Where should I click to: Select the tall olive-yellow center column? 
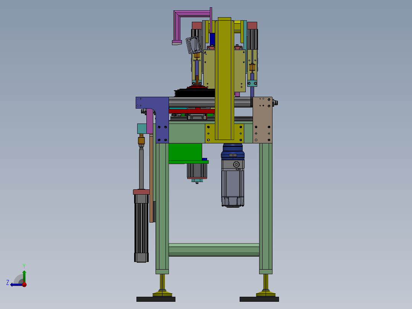click(224, 79)
